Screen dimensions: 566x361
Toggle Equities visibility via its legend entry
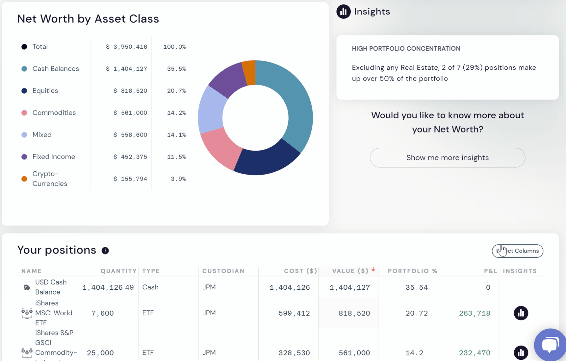pos(45,90)
